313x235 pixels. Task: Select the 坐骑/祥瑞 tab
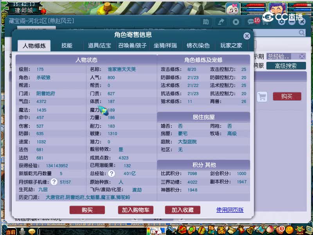click(x=165, y=45)
